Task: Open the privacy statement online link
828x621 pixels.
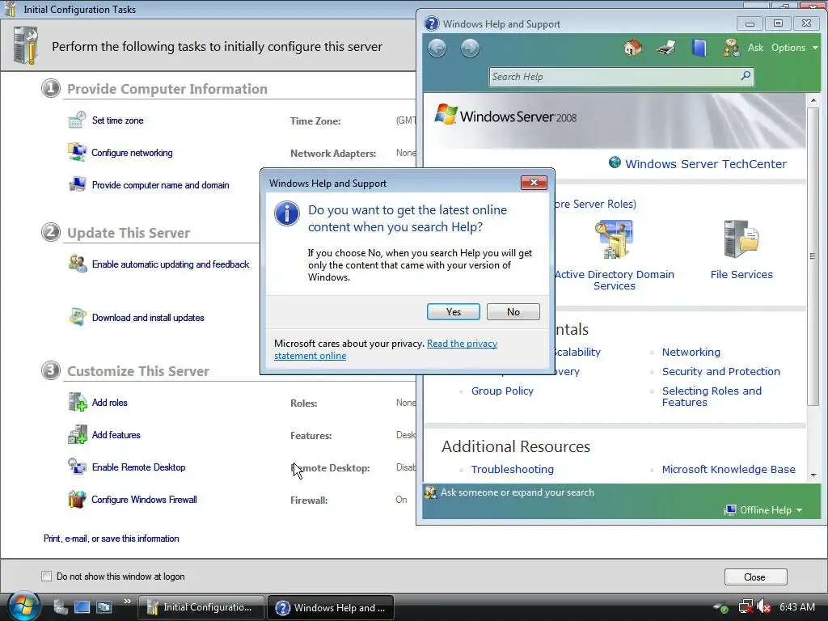Action: coord(386,349)
